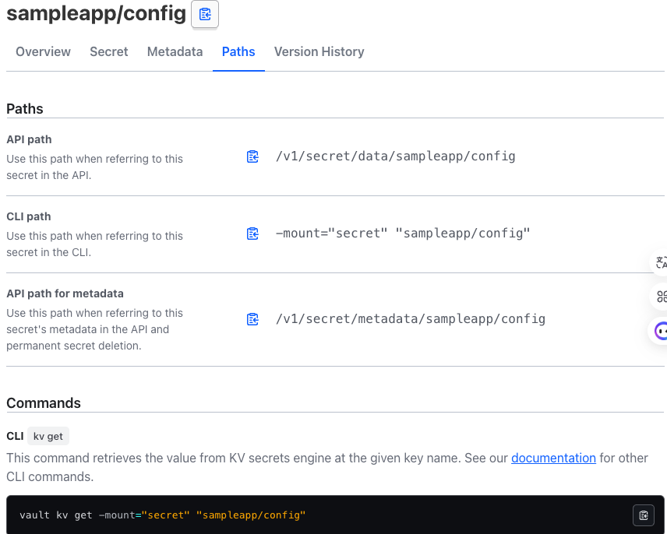Select the Paths tab
This screenshot has height=534, width=667.
point(238,52)
